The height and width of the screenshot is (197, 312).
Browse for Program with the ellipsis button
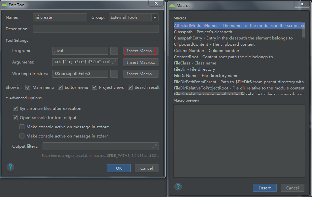pyautogui.click(x=114, y=51)
